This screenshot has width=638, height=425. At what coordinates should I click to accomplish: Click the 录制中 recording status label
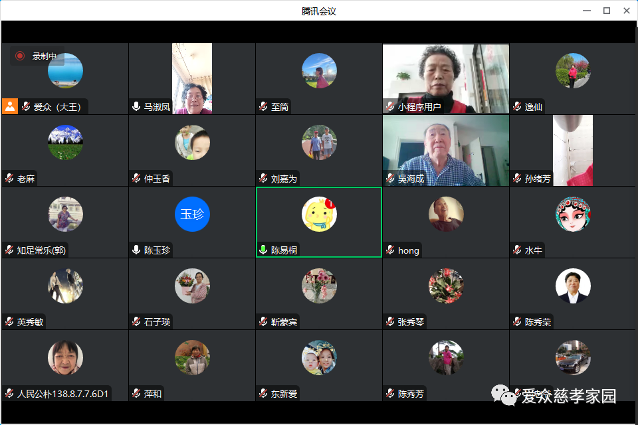[45, 56]
